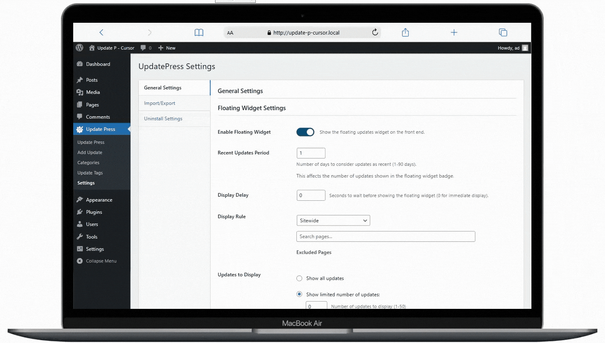Open the Plugins menu
The height and width of the screenshot is (343, 605).
(x=102, y=212)
